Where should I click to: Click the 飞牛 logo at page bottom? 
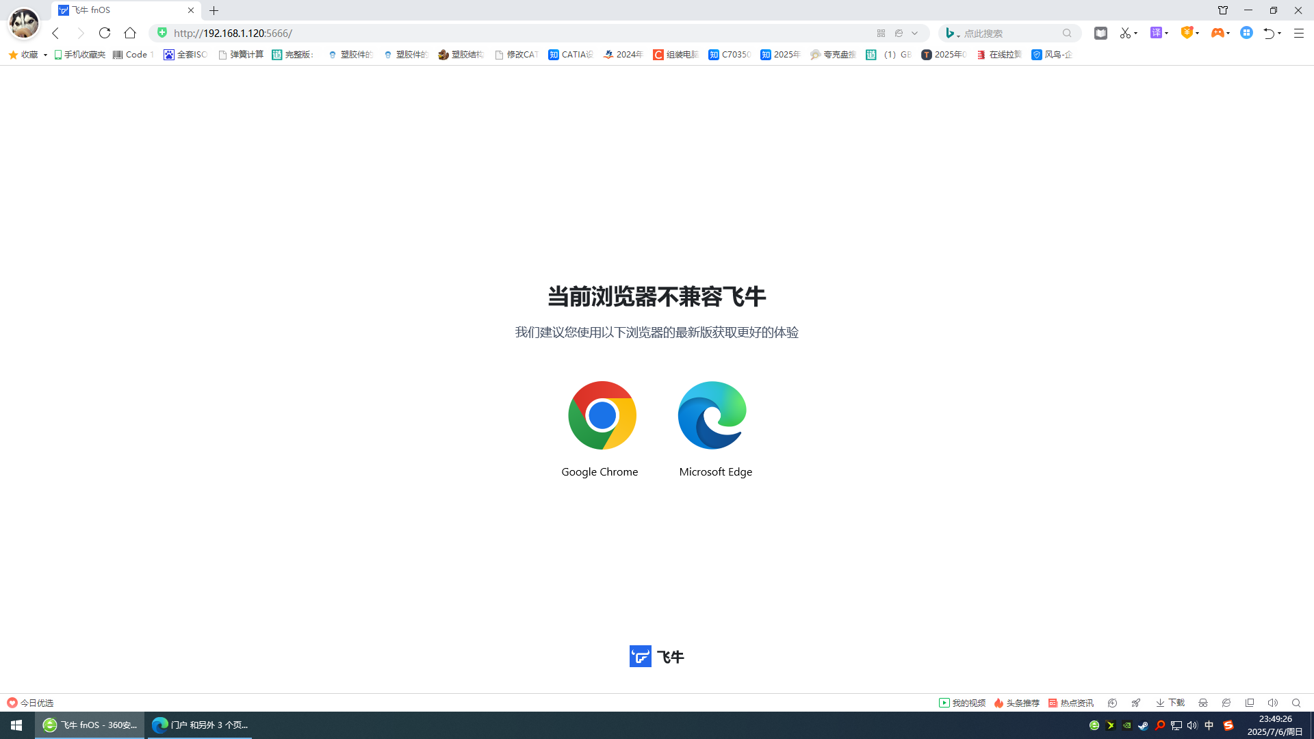[657, 657]
